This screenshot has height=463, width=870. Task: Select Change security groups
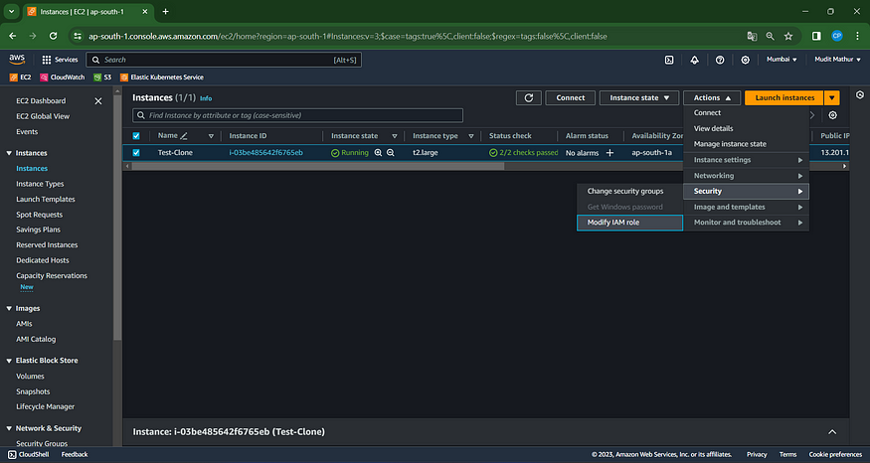coord(629,192)
